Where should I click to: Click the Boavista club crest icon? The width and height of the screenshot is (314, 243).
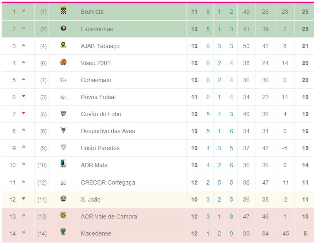(x=63, y=11)
